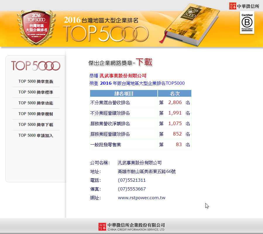Click the www.rstpower.com.tw website address
263x234 pixels.
click(x=142, y=198)
